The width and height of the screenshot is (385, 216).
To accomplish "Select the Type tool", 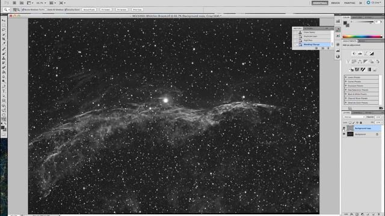I will [4, 91].
